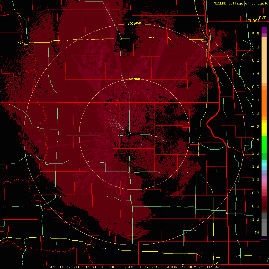
Task: Click the DKD label above the color scale
Action: click(263, 18)
